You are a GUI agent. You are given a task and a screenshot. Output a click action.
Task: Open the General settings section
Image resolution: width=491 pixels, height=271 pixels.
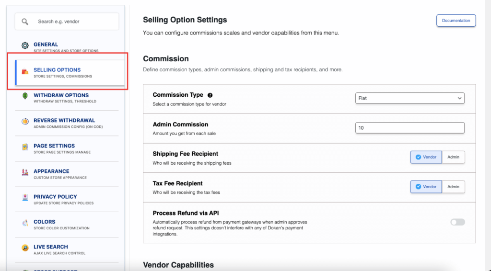click(67, 47)
